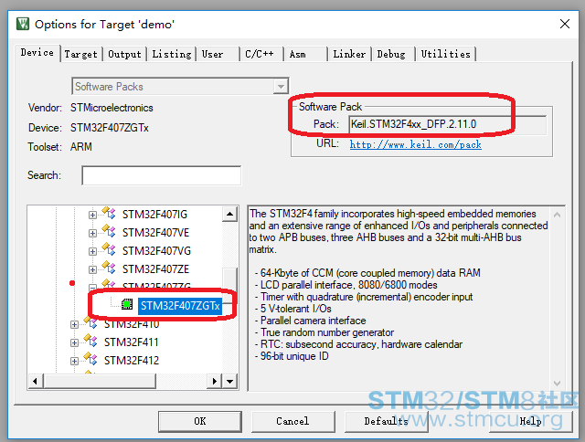Expand the STM32F407ZE tree node
Image resolution: width=585 pixels, height=442 pixels.
tap(92, 269)
